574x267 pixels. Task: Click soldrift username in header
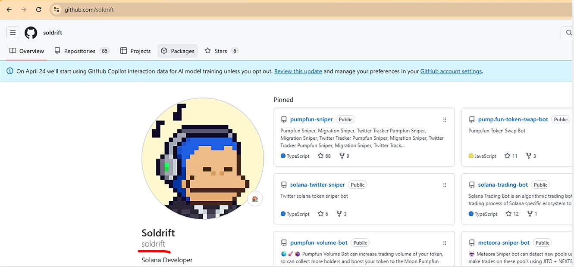click(x=53, y=33)
